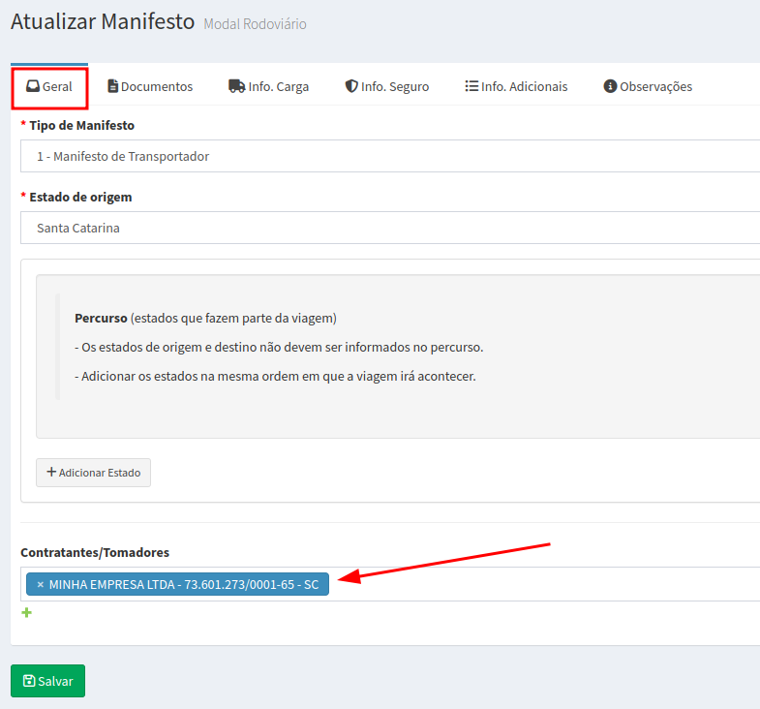The image size is (760, 709).
Task: Select the MINHA EMPRESA LTDA tag text
Action: click(x=184, y=585)
